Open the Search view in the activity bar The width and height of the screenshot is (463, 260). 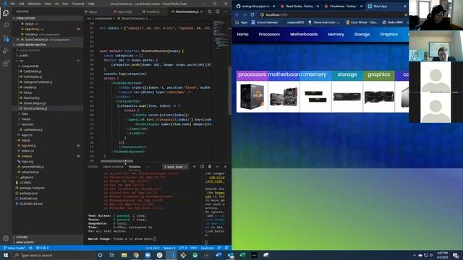tap(6, 25)
